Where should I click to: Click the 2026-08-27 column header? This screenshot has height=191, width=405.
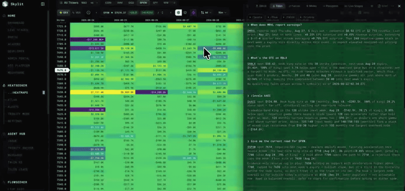tap(183, 20)
